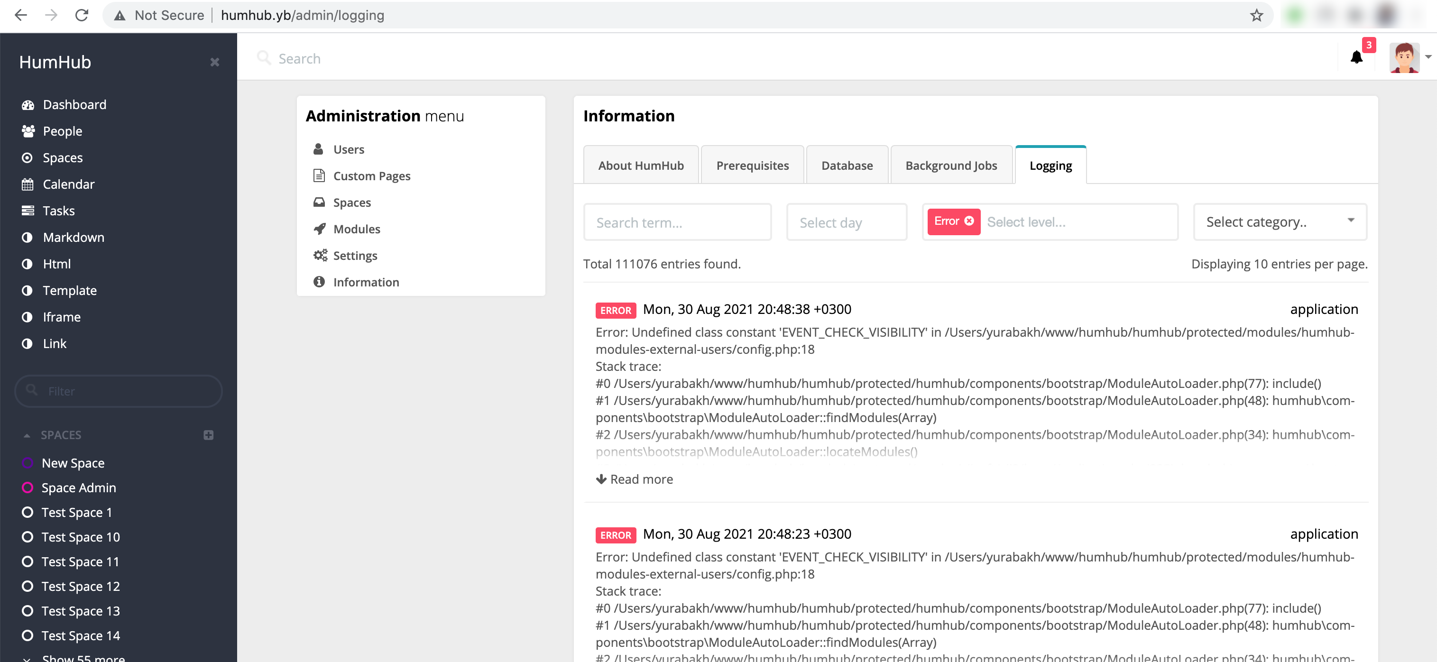Click the plus icon to add a Space
Screen dimensions: 1437x662
pos(208,435)
